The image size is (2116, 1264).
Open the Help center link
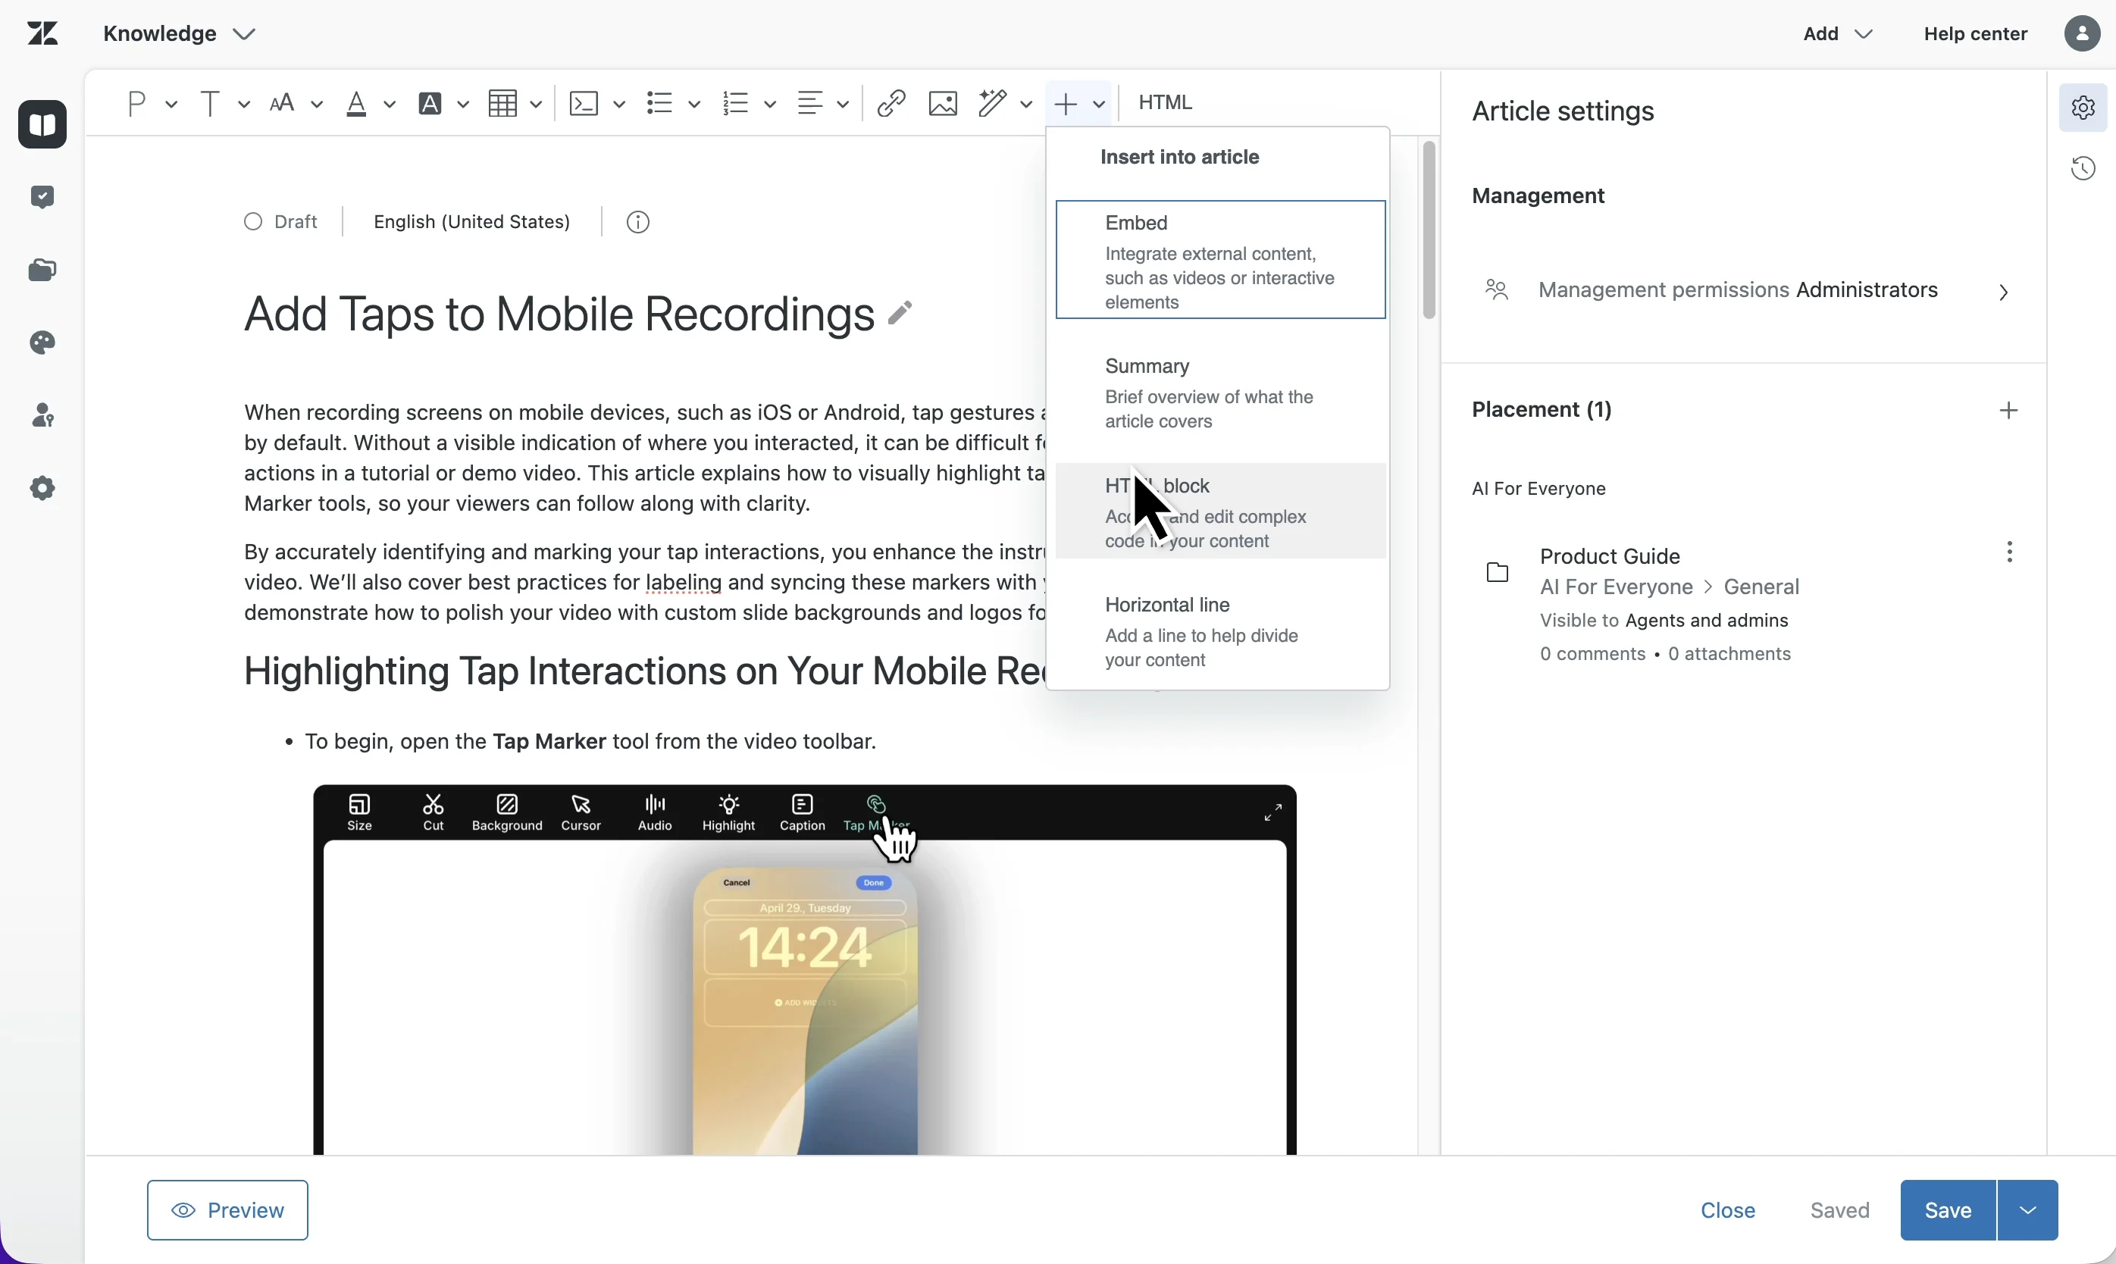tap(1976, 33)
